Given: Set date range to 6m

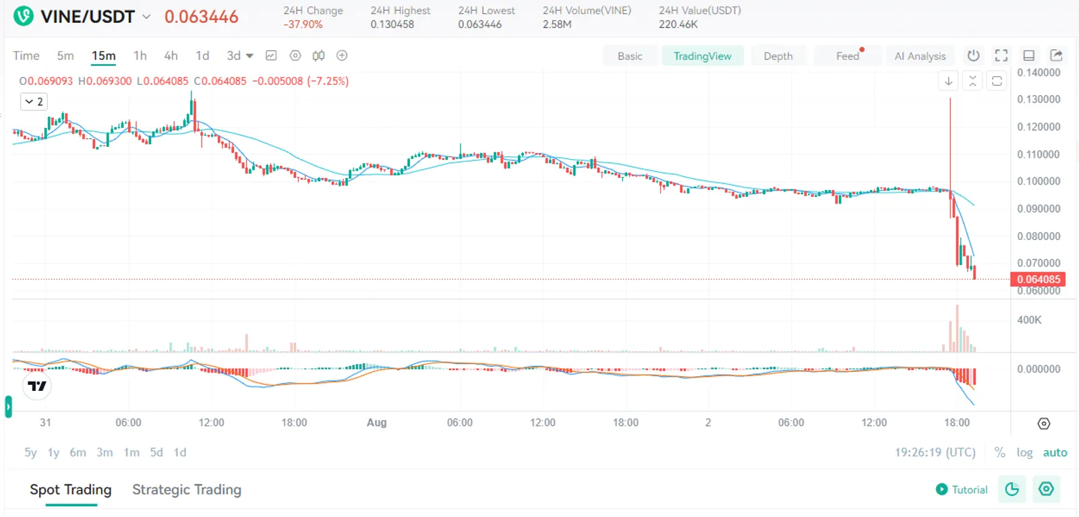Looking at the screenshot, I should tap(78, 452).
